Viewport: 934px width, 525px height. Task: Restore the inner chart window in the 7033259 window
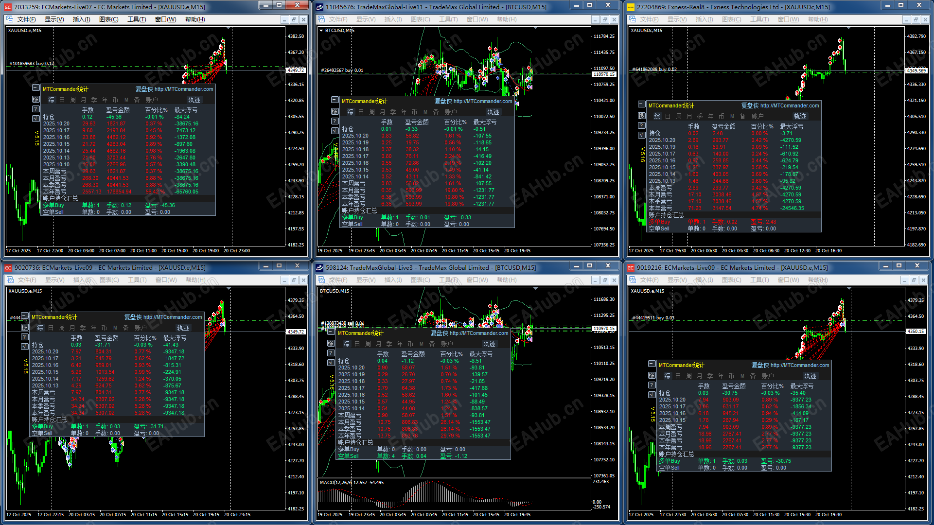click(294, 19)
